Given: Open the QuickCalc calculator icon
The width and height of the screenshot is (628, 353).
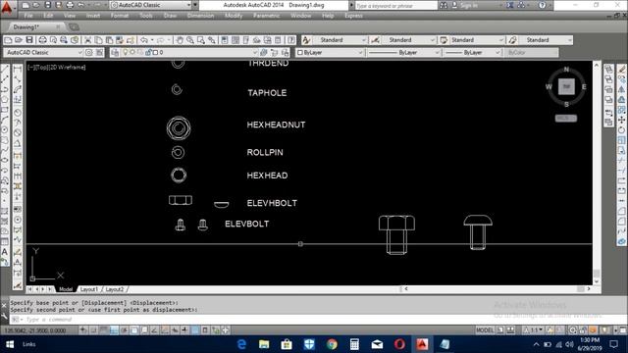Looking at the screenshot, I should pos(279,40).
